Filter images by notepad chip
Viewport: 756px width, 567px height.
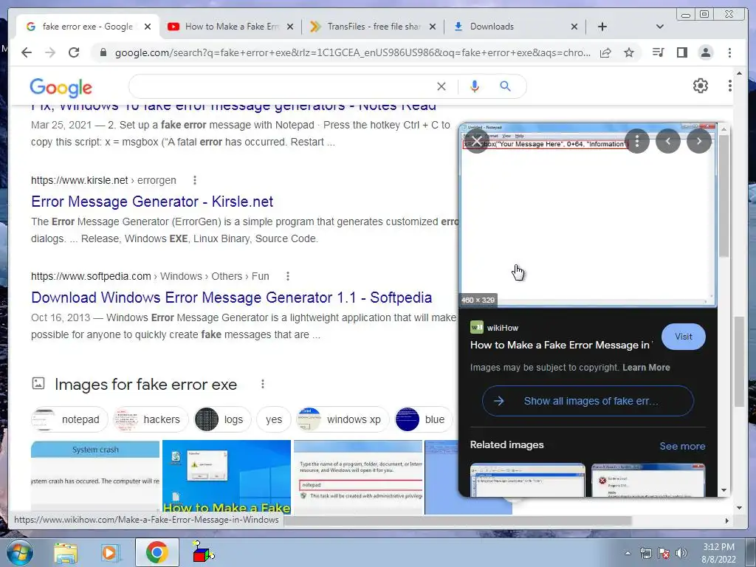[69, 419]
